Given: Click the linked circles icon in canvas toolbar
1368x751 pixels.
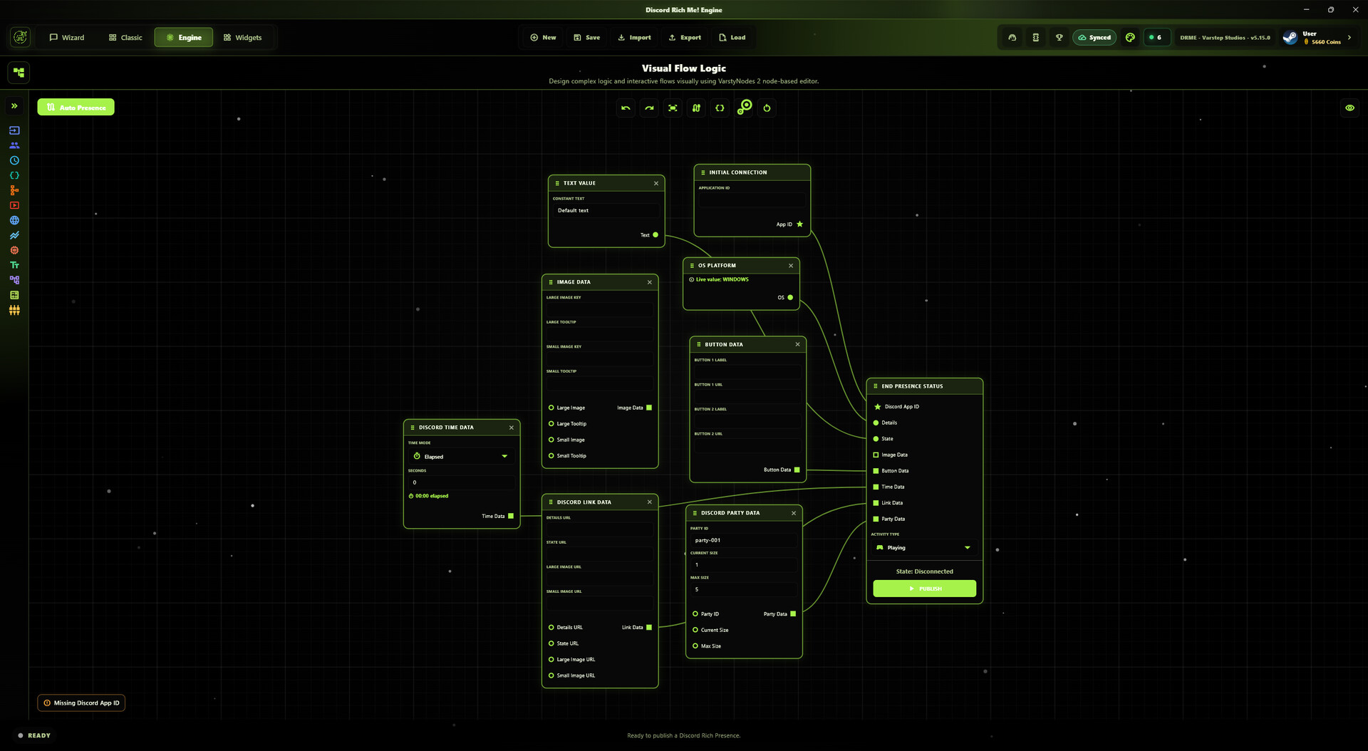Looking at the screenshot, I should [744, 107].
